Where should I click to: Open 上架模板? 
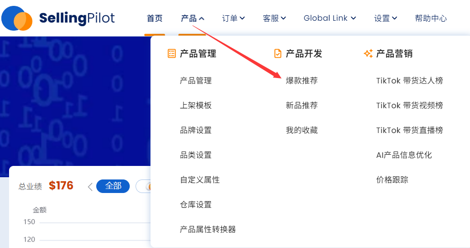[x=196, y=106]
